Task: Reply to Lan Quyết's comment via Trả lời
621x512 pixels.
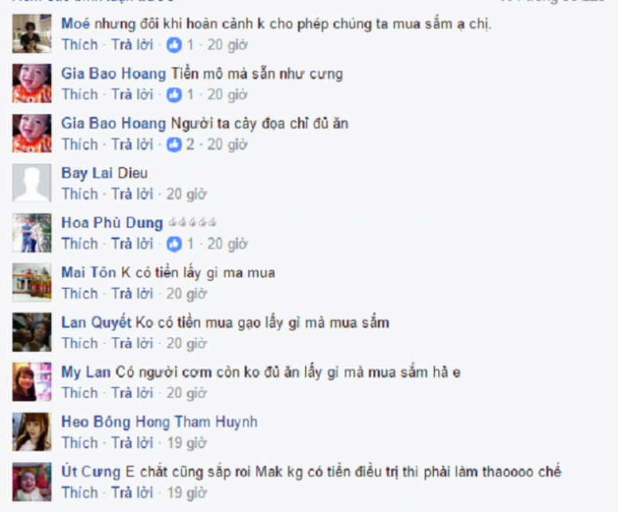Action: (x=132, y=343)
